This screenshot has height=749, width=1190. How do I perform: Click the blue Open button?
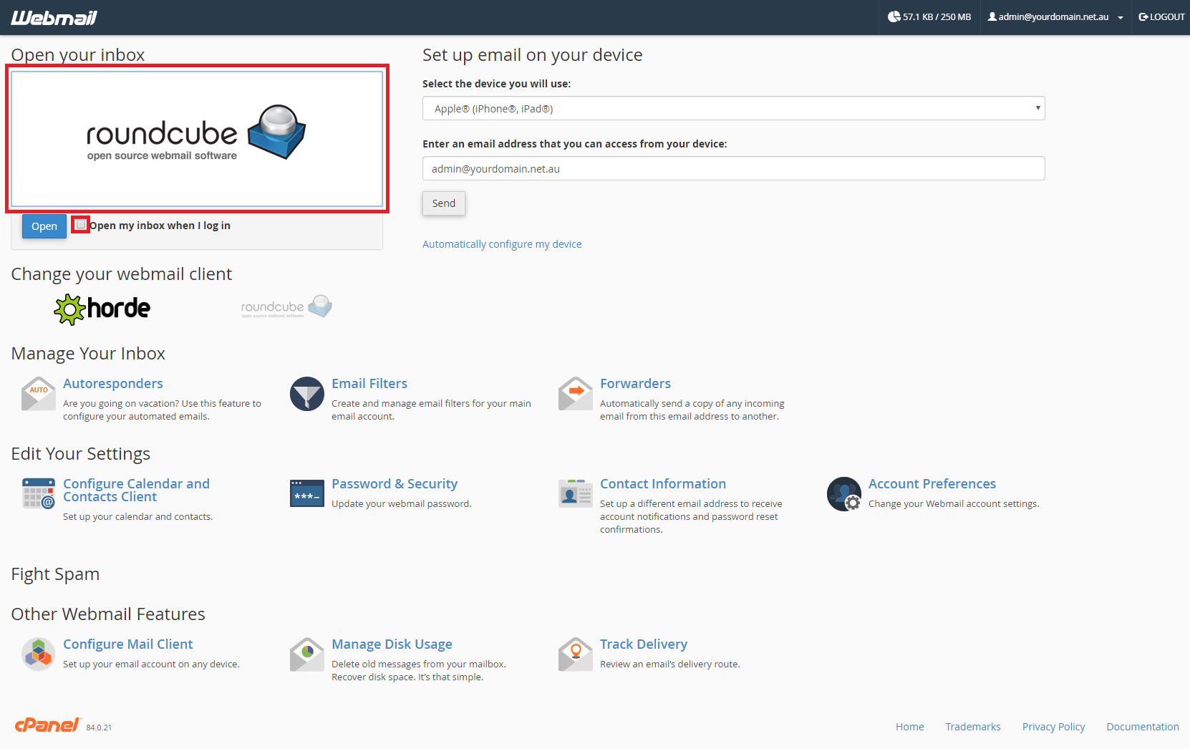pos(44,226)
